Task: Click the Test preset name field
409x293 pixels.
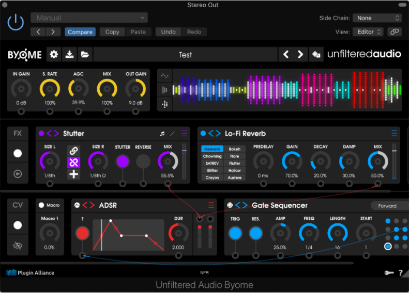Action: [185, 54]
